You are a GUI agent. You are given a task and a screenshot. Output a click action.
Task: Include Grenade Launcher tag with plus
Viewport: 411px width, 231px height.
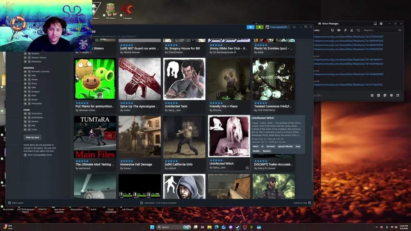coord(25,72)
